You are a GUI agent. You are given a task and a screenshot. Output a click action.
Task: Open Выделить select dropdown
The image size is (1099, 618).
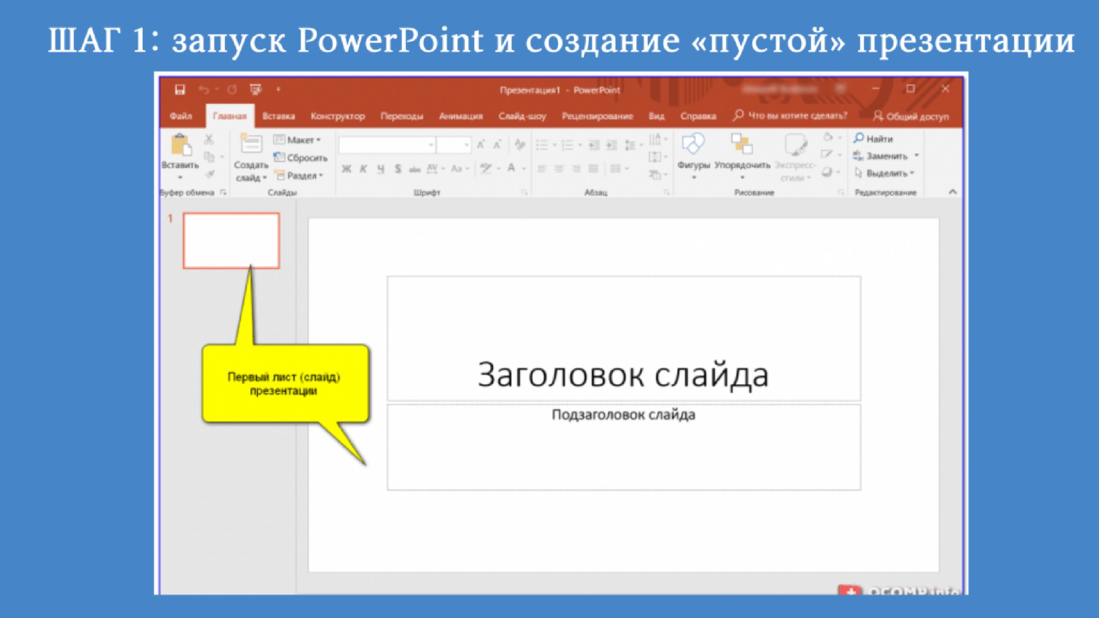pyautogui.click(x=884, y=173)
